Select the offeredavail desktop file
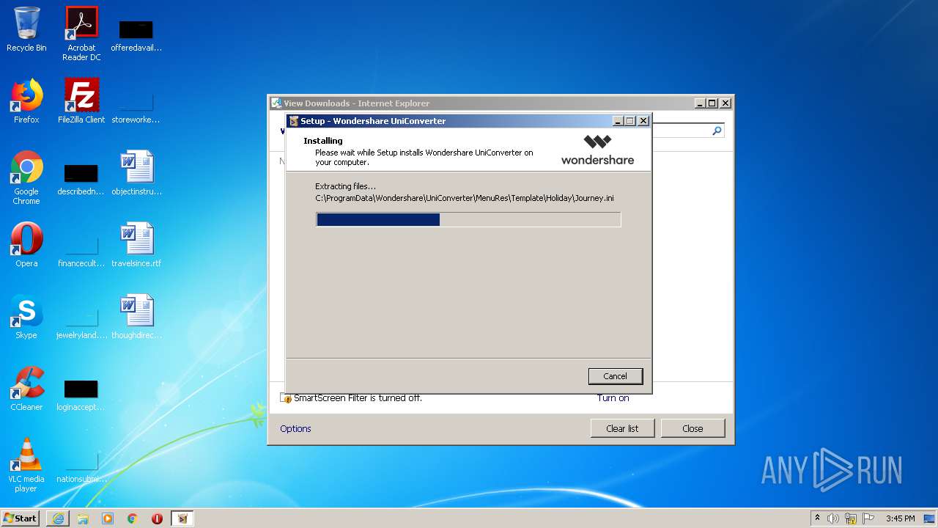Screen dimensions: 938x528 (x=136, y=35)
